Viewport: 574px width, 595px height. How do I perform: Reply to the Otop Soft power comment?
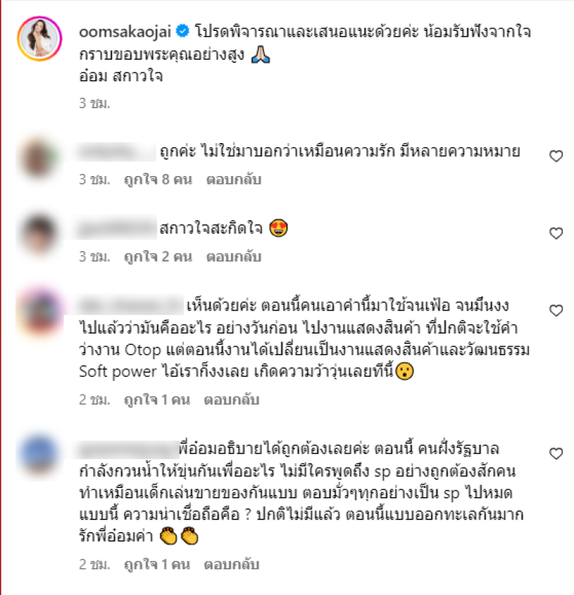pyautogui.click(x=231, y=400)
